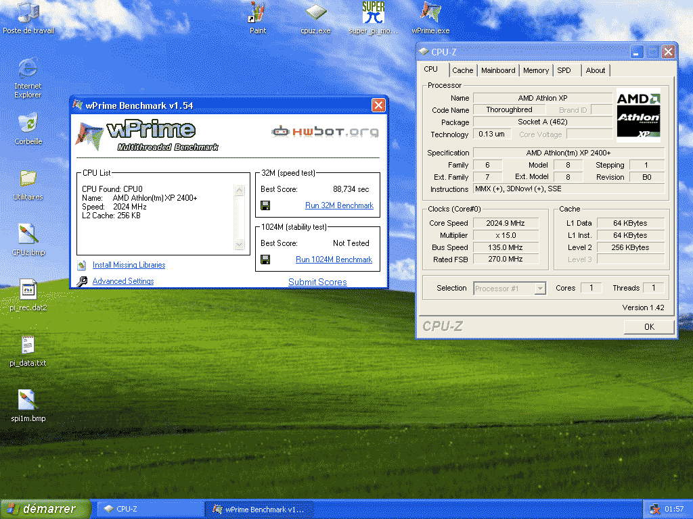This screenshot has width=693, height=519.
Task: Click AMD Athlon XP logo in CPU-Z
Action: (x=638, y=115)
